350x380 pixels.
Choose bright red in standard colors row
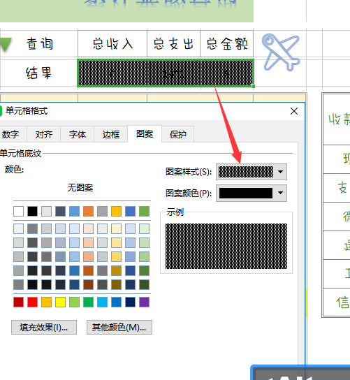[x=32, y=302]
